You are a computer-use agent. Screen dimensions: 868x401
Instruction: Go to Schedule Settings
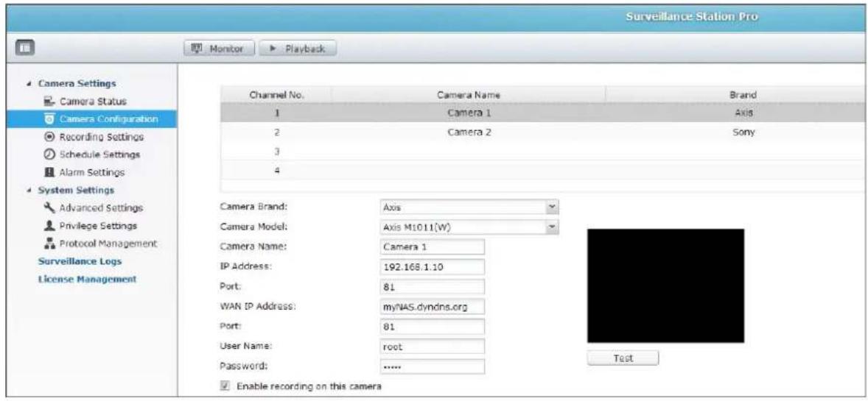[99, 154]
